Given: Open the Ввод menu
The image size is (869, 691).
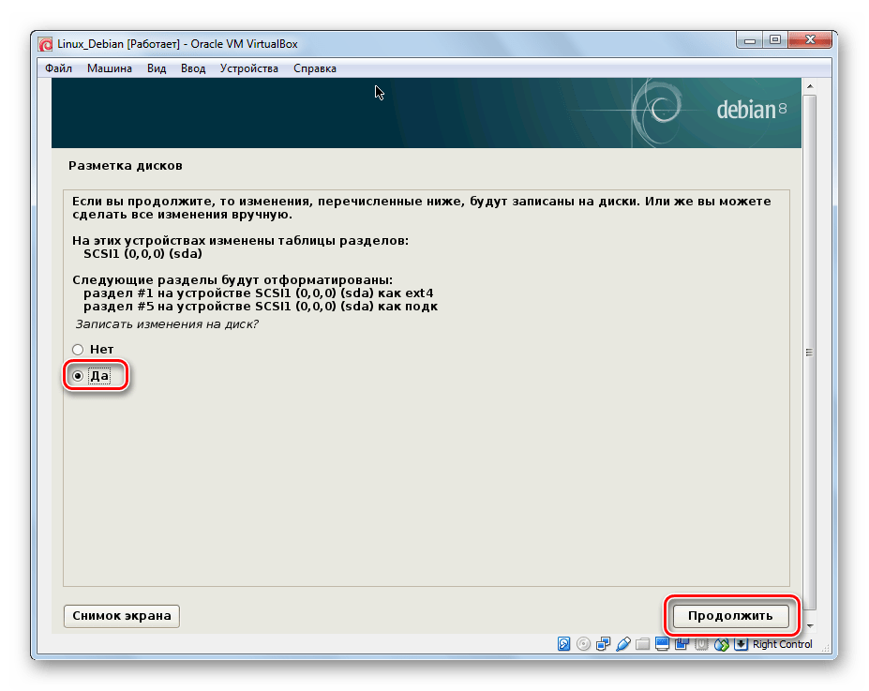Looking at the screenshot, I should (x=193, y=68).
